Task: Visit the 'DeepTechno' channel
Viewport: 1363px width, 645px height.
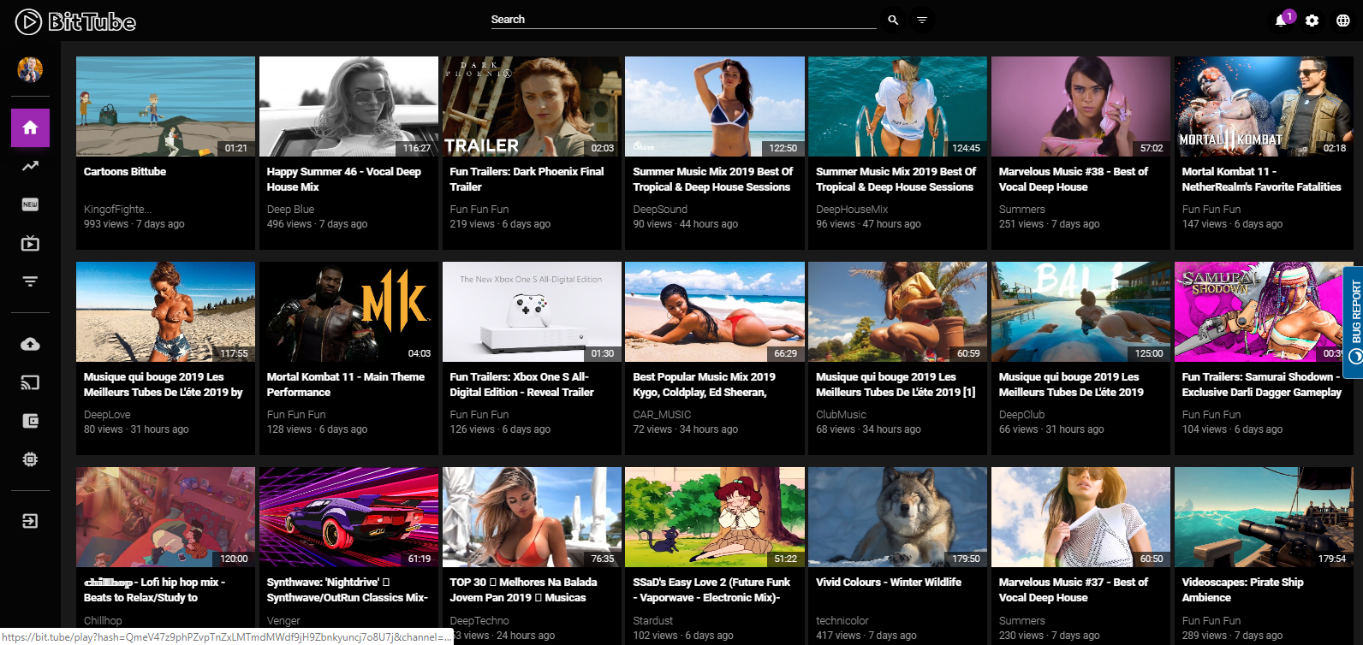Action: pyautogui.click(x=479, y=620)
